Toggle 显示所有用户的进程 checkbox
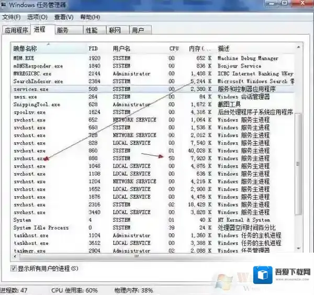 tap(14, 268)
